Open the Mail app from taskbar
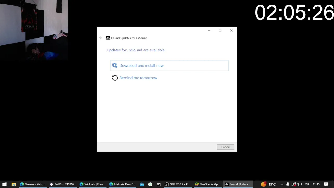The width and height of the screenshot is (334, 188). coord(142,184)
